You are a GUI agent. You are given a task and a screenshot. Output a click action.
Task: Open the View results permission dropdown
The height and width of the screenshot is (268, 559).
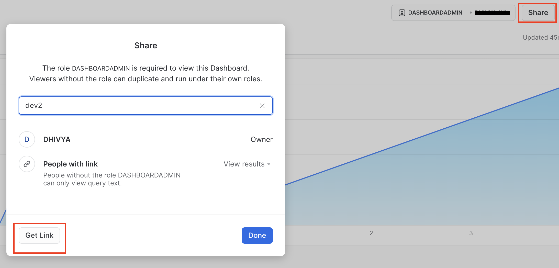coord(247,164)
